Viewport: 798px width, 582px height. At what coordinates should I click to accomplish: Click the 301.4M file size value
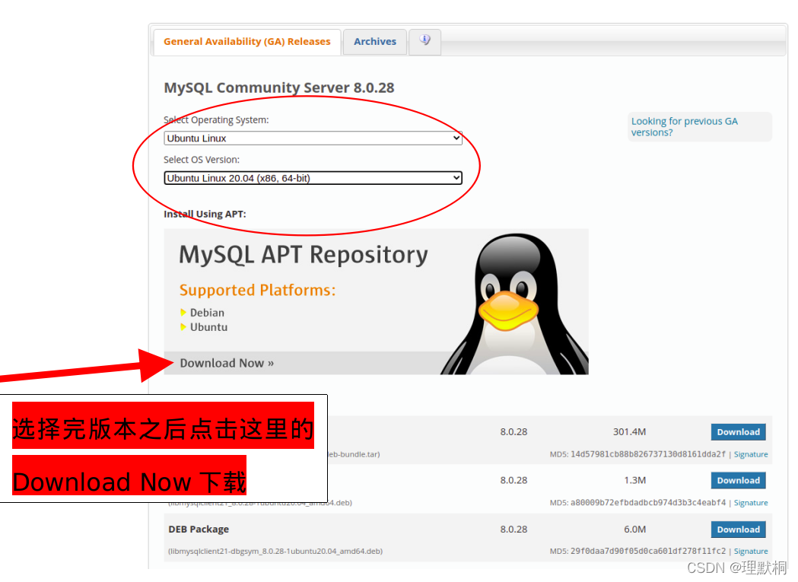(x=629, y=432)
